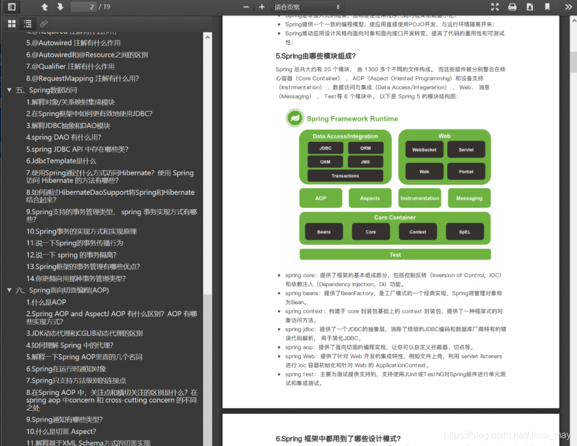Open outline item 10.什么是切面 Aspect
The image size is (577, 446).
[x=61, y=431]
